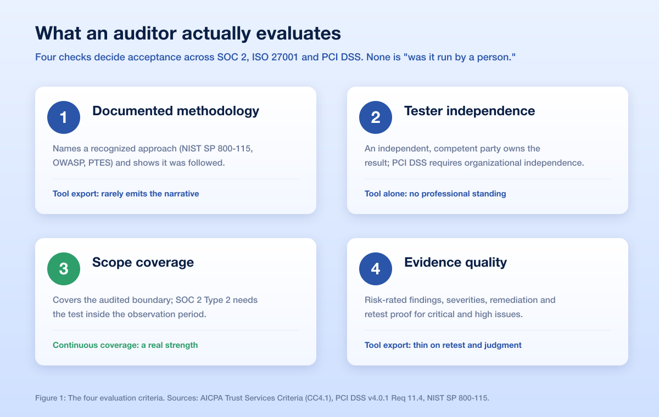Click the heading 'What an auditor actually evaluates'
The height and width of the screenshot is (417, 659).
click(x=188, y=33)
